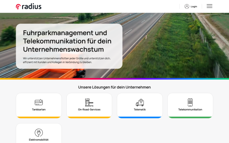Image resolution: width=229 pixels, height=143 pixels.
Task: Click the user profile icon beside Login
Action: [x=187, y=6]
